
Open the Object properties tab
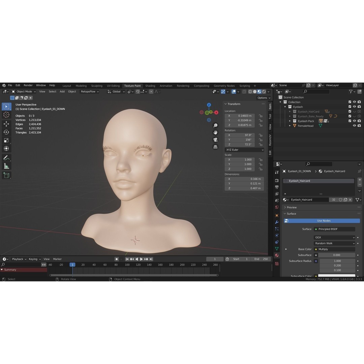pyautogui.click(x=277, y=215)
